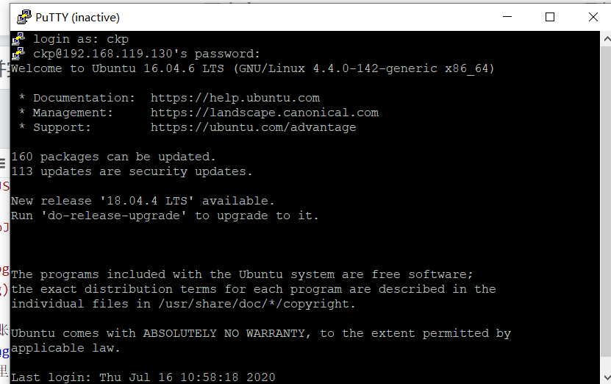Click the "Last login" timestamp line
Viewport: 611px width, 384px height.
143,377
